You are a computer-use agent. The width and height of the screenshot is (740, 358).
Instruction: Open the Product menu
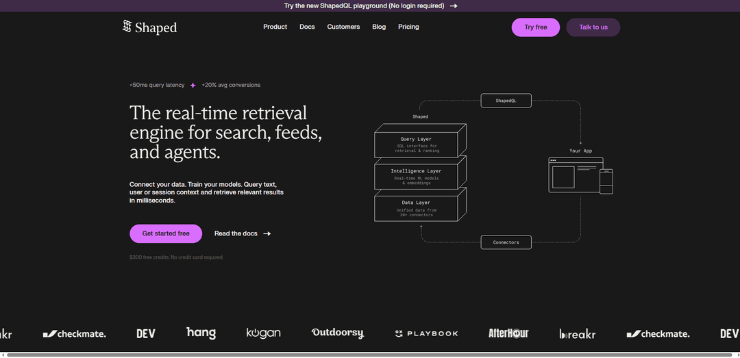point(275,27)
